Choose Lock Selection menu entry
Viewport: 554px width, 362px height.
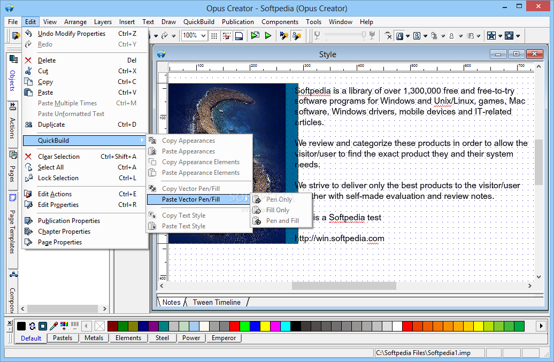(84, 178)
